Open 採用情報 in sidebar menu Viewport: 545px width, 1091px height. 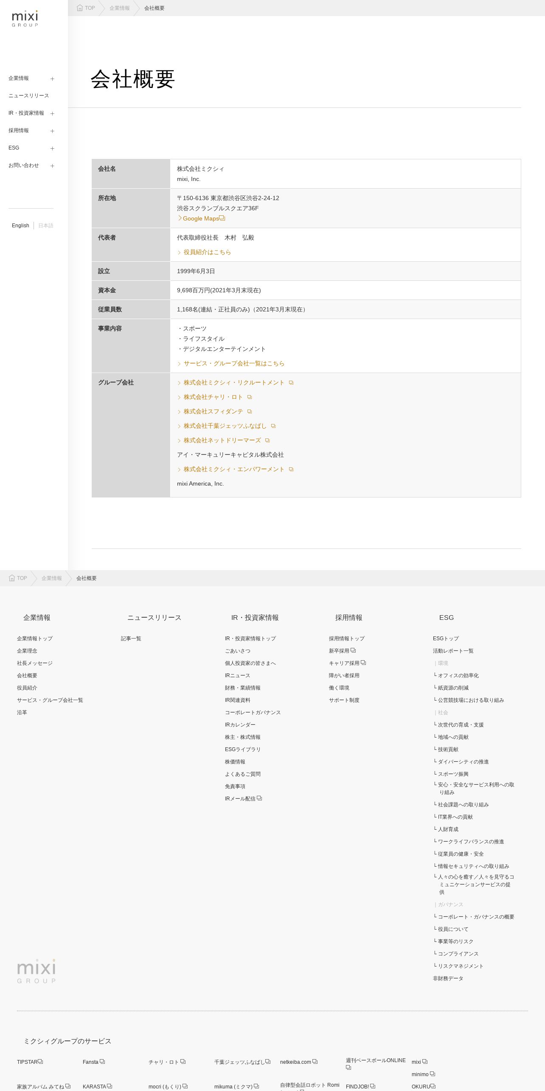19,130
